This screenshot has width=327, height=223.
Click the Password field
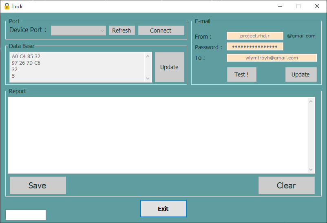(x=255, y=46)
